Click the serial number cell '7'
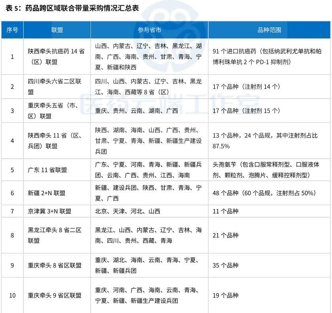This screenshot has height=313, width=332. [x=12, y=211]
